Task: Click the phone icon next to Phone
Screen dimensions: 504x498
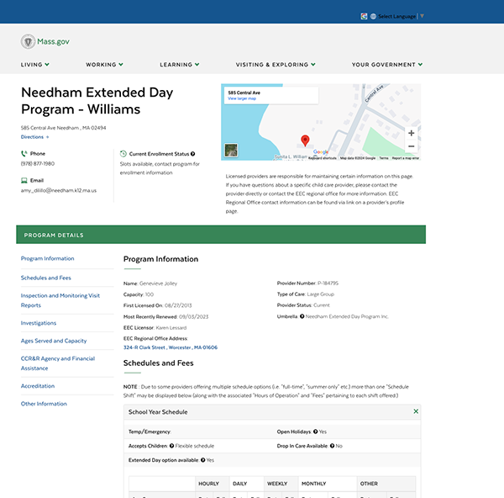Action: tap(24, 154)
